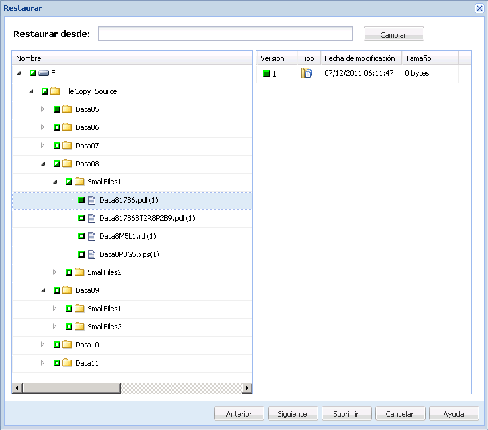
Task: Open Ayuda help button
Action: [454, 413]
